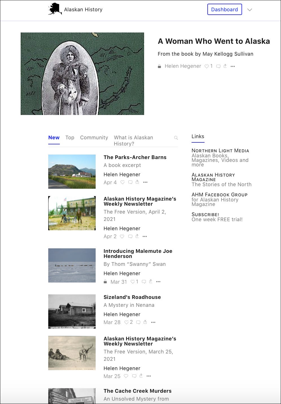Image resolution: width=281 pixels, height=404 pixels.
Task: Open more options for the Apr 2 post
Action: click(145, 237)
